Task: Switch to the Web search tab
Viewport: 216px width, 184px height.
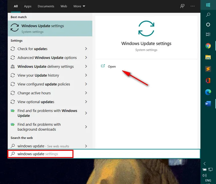Action: [64, 6]
